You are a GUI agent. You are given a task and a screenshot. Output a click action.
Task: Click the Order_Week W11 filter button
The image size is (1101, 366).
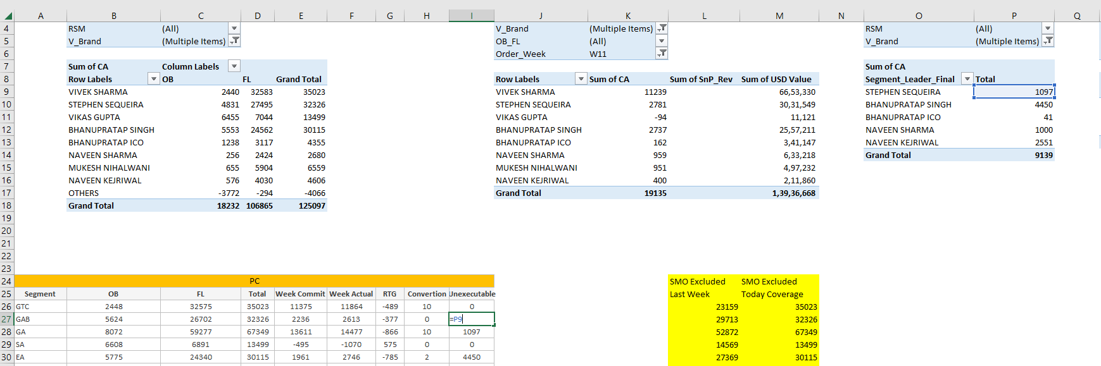coord(662,54)
